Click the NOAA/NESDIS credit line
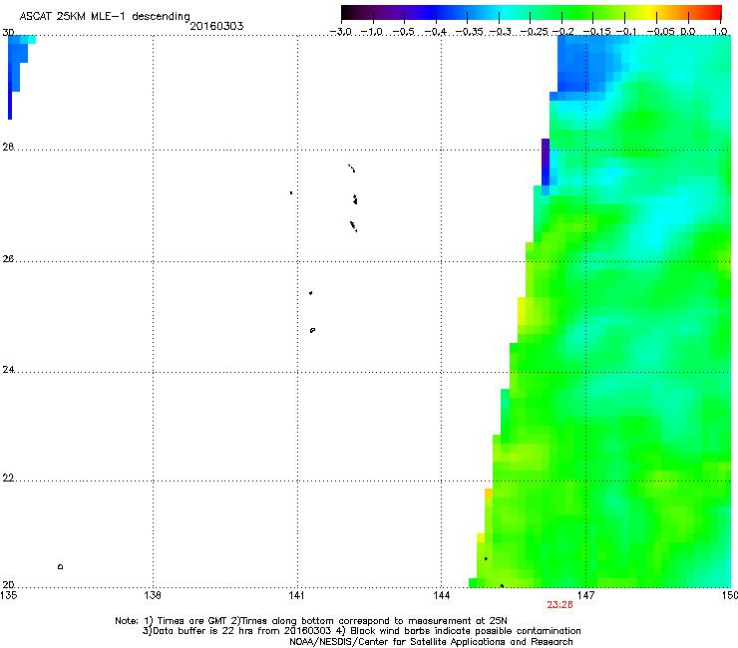This screenshot has height=648, width=738. click(431, 642)
